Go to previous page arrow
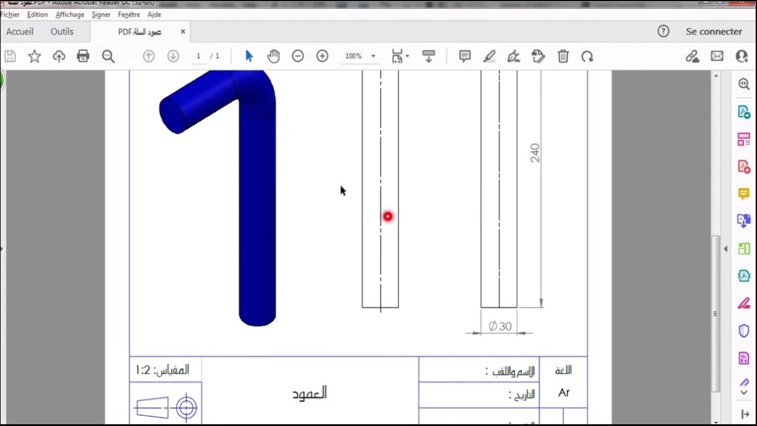Screen dimensions: 757x426 point(148,56)
